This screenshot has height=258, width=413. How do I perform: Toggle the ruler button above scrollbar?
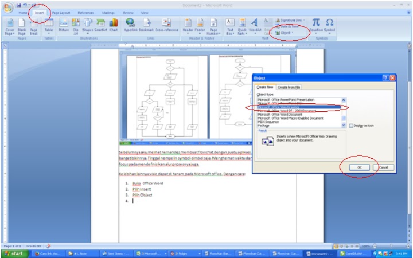click(410, 45)
